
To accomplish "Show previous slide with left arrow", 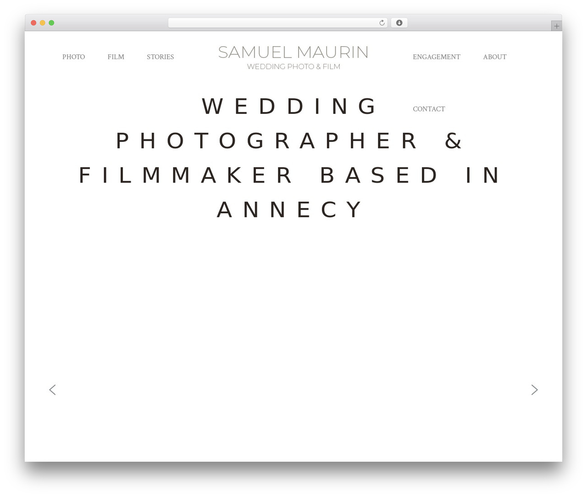I will coord(52,390).
